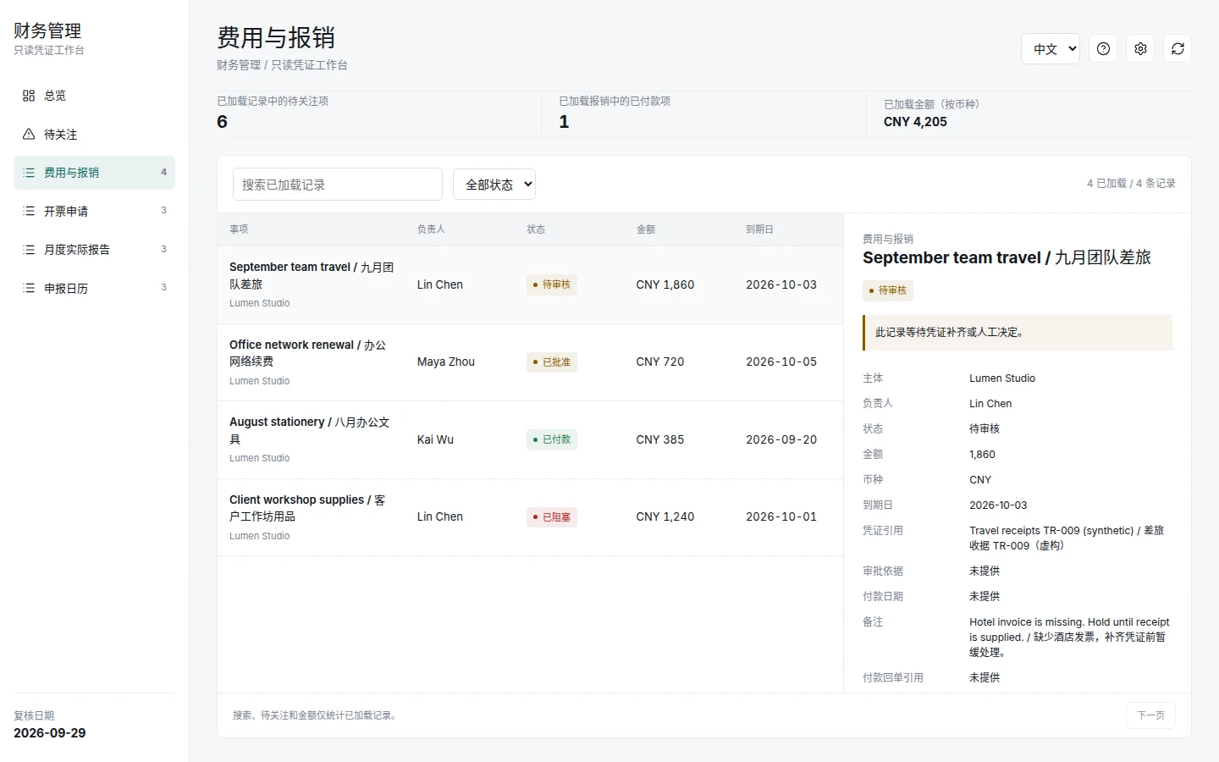Viewport: 1219px width, 762px height.
Task: Click the Travel receipts TR-009 voucher reference
Action: pyautogui.click(x=1067, y=538)
